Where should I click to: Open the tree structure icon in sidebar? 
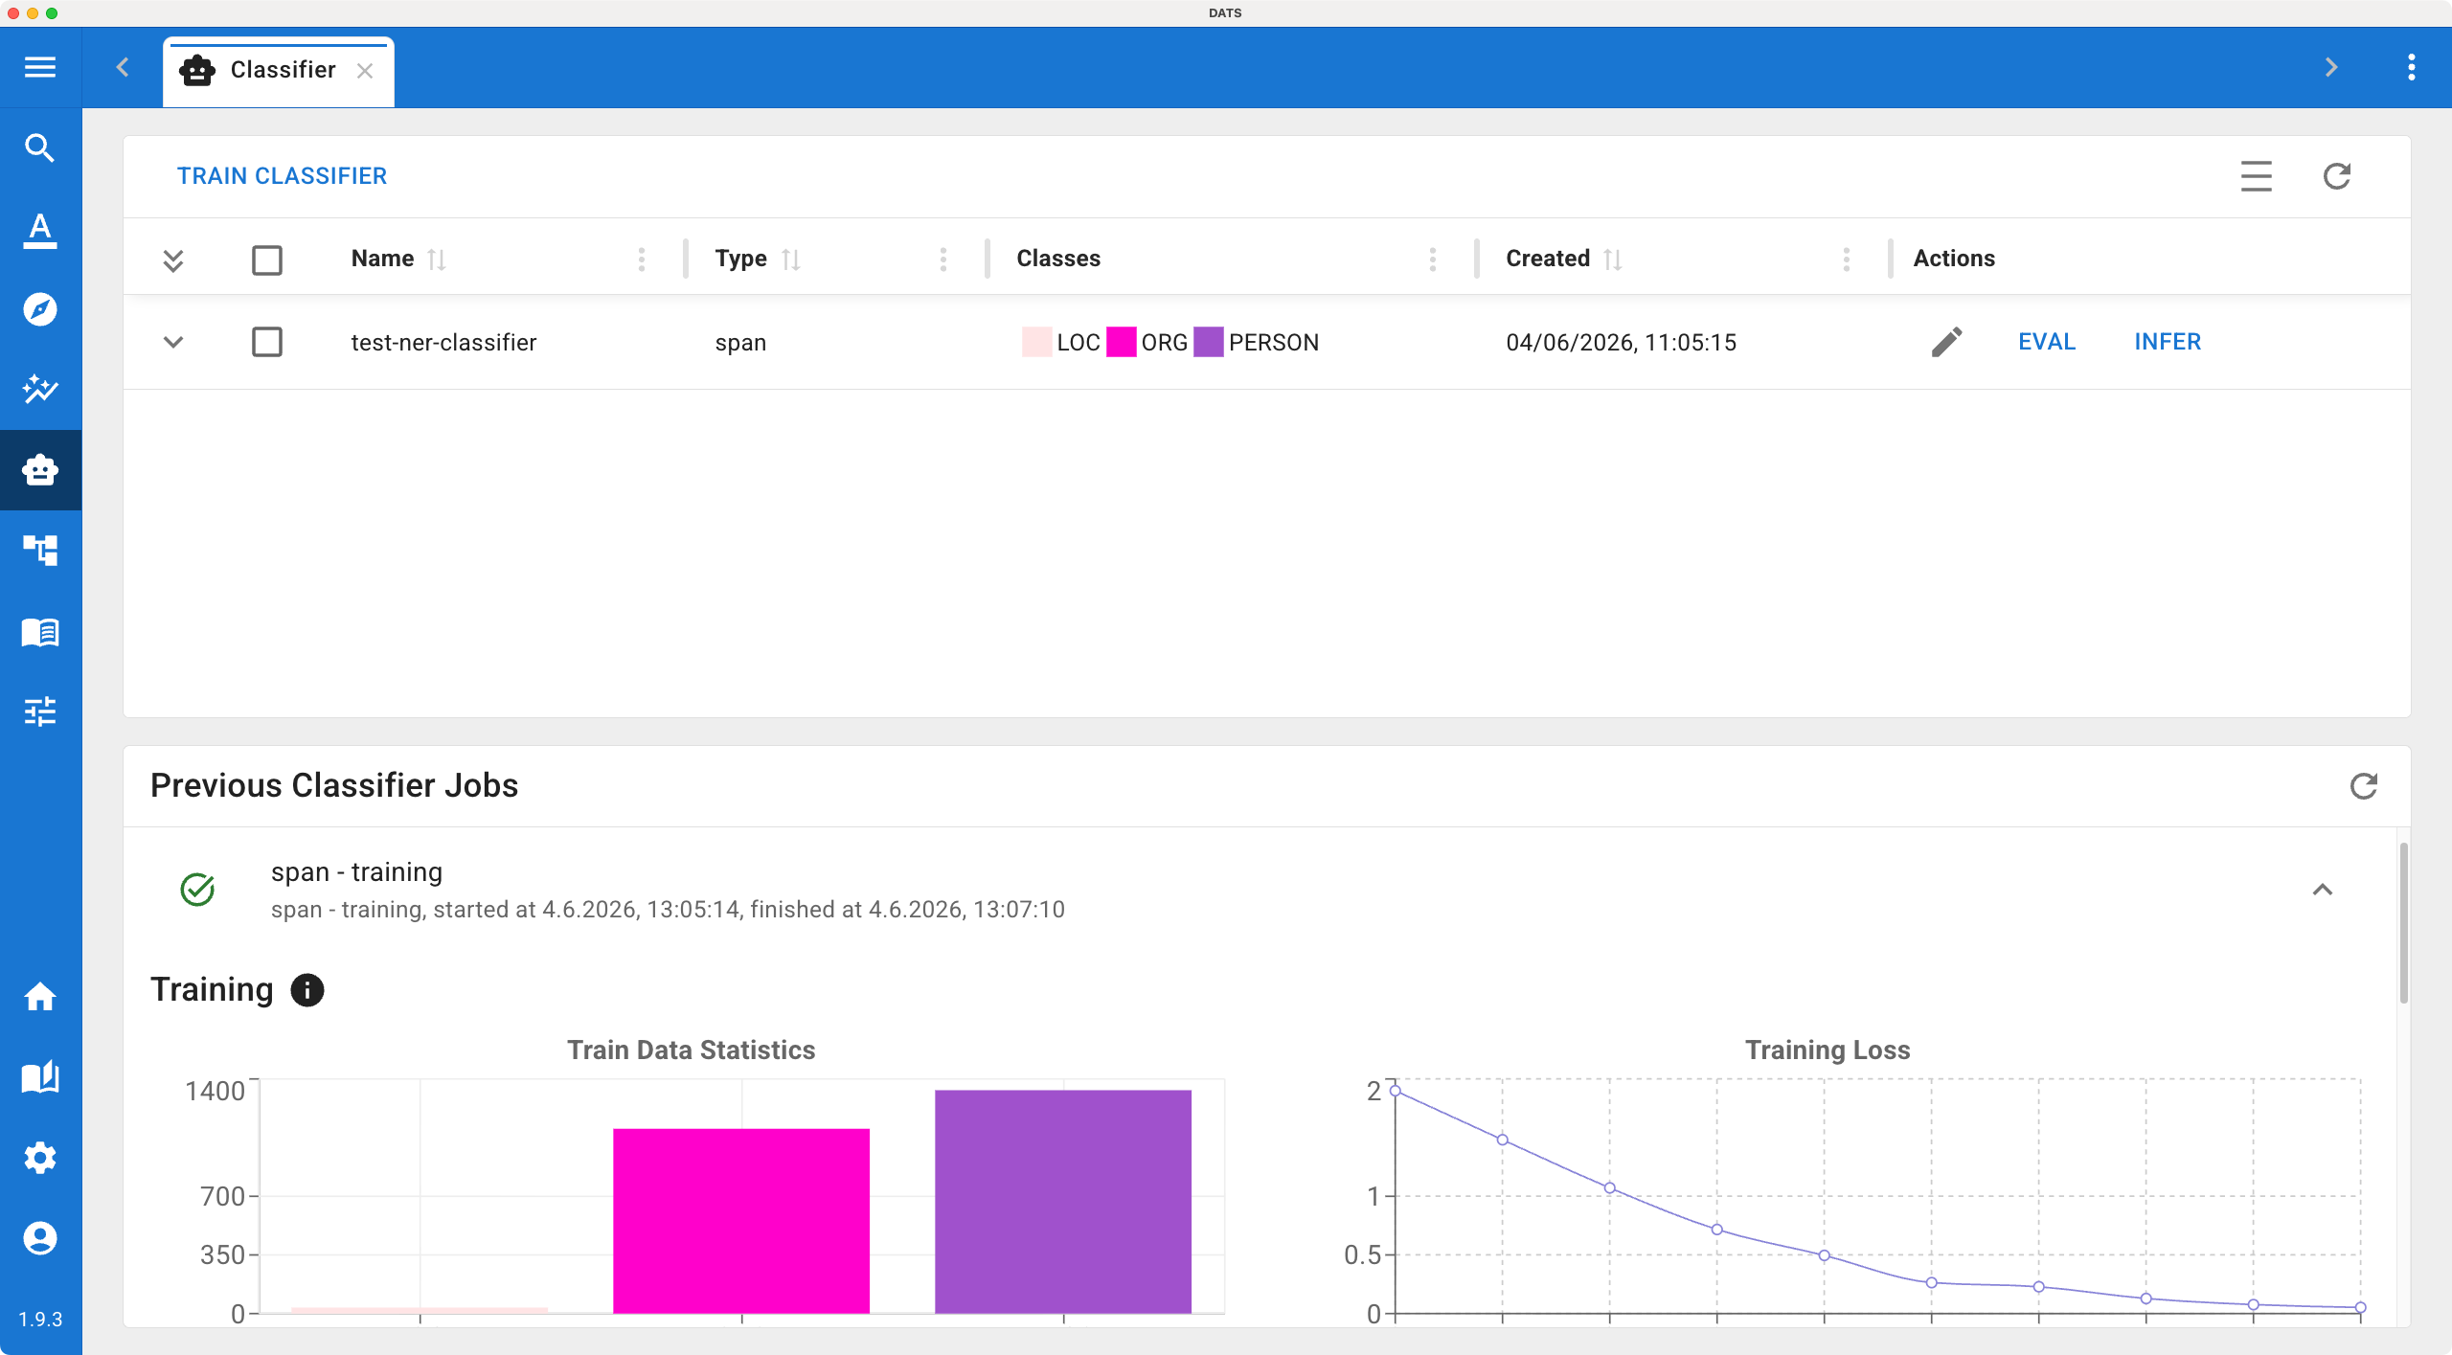pos(40,551)
